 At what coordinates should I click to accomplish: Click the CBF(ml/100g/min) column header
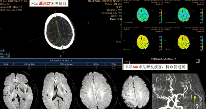[x=66, y=64]
